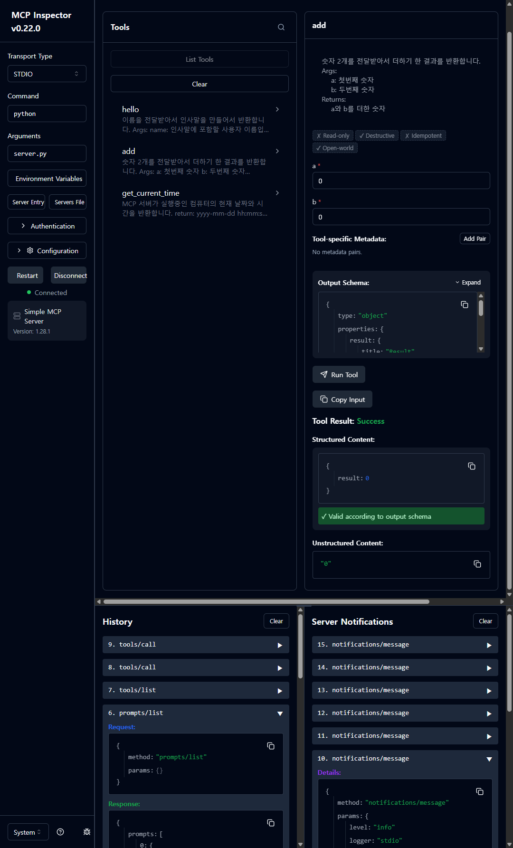Expand the Configuration section

point(47,250)
